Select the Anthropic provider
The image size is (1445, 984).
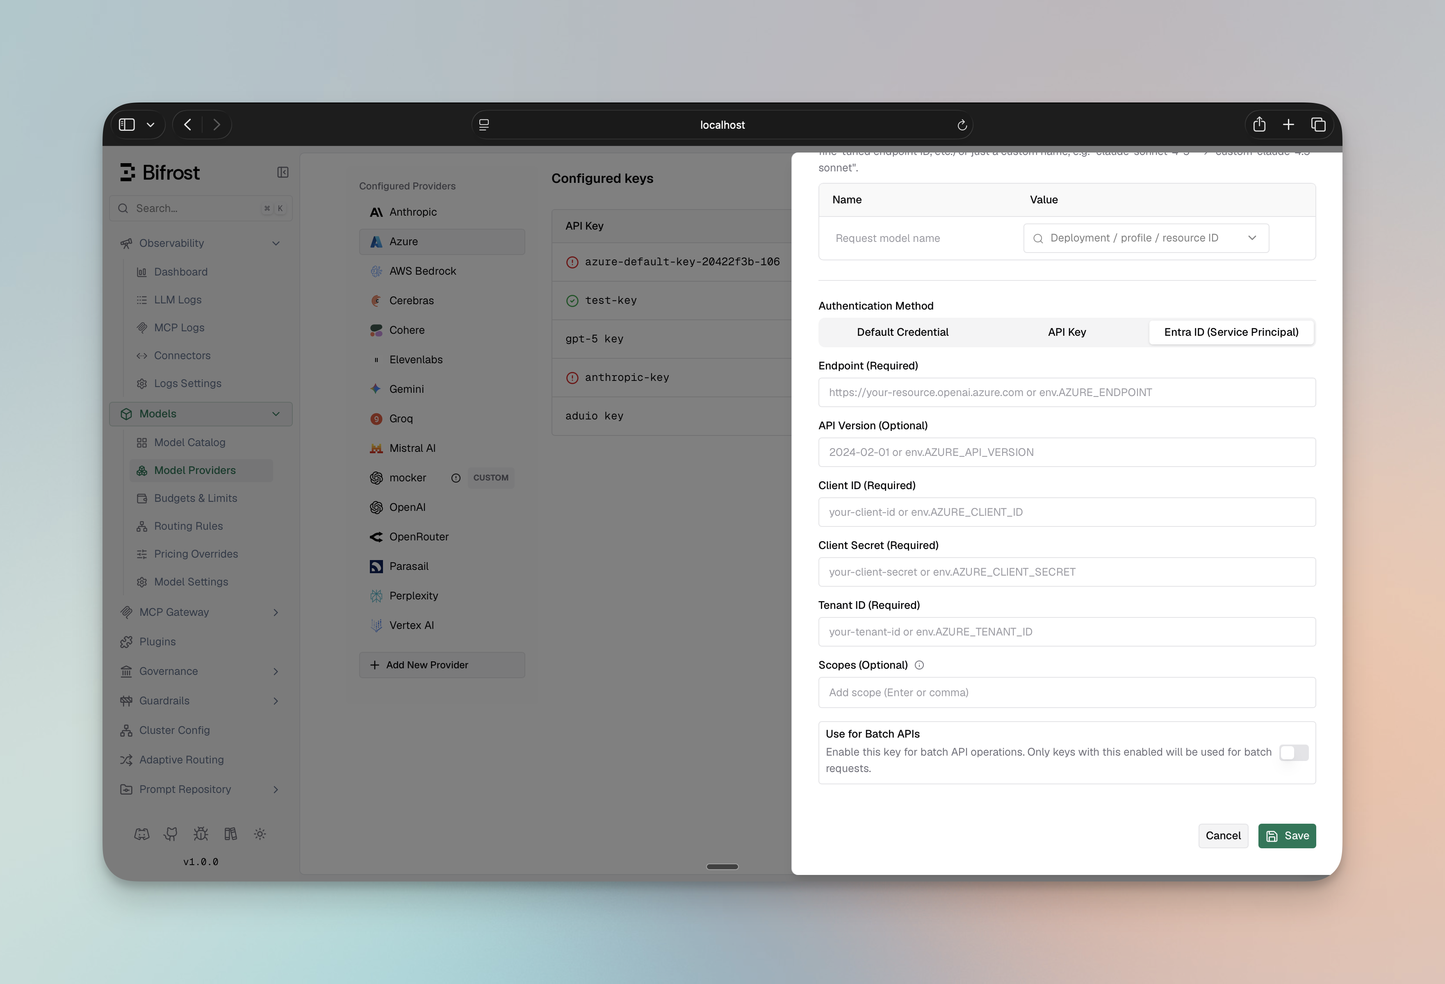(x=442, y=212)
